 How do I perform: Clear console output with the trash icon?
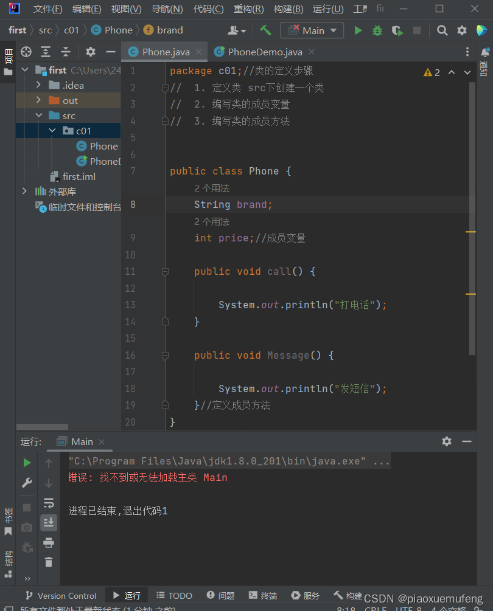tap(49, 562)
